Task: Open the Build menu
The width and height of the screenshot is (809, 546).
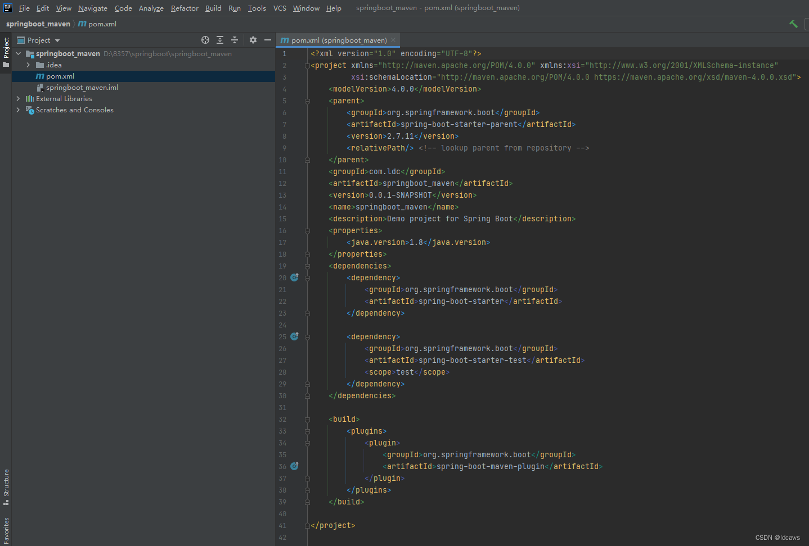Action: pyautogui.click(x=213, y=8)
